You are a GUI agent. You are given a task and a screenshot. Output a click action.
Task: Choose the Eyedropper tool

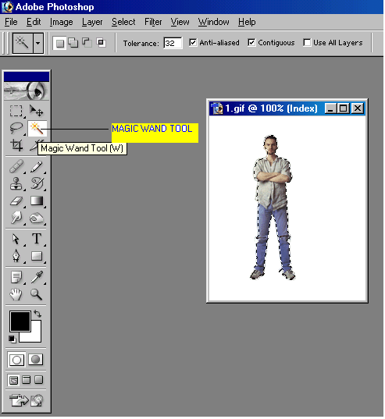coord(37,277)
